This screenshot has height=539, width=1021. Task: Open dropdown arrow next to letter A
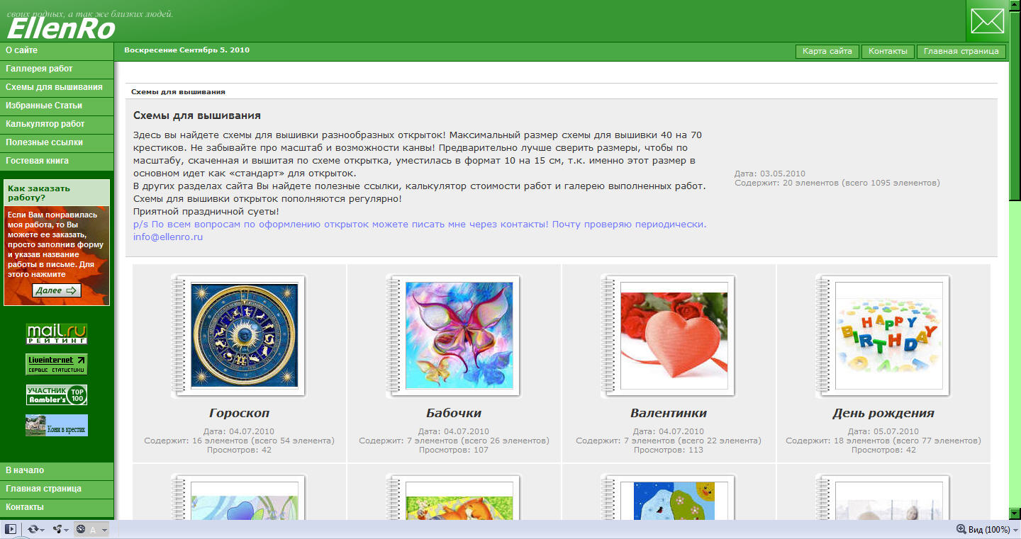tap(104, 530)
